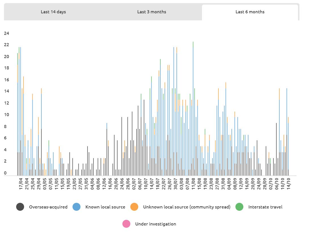Click the 24 value on the y-axis

tap(7, 33)
